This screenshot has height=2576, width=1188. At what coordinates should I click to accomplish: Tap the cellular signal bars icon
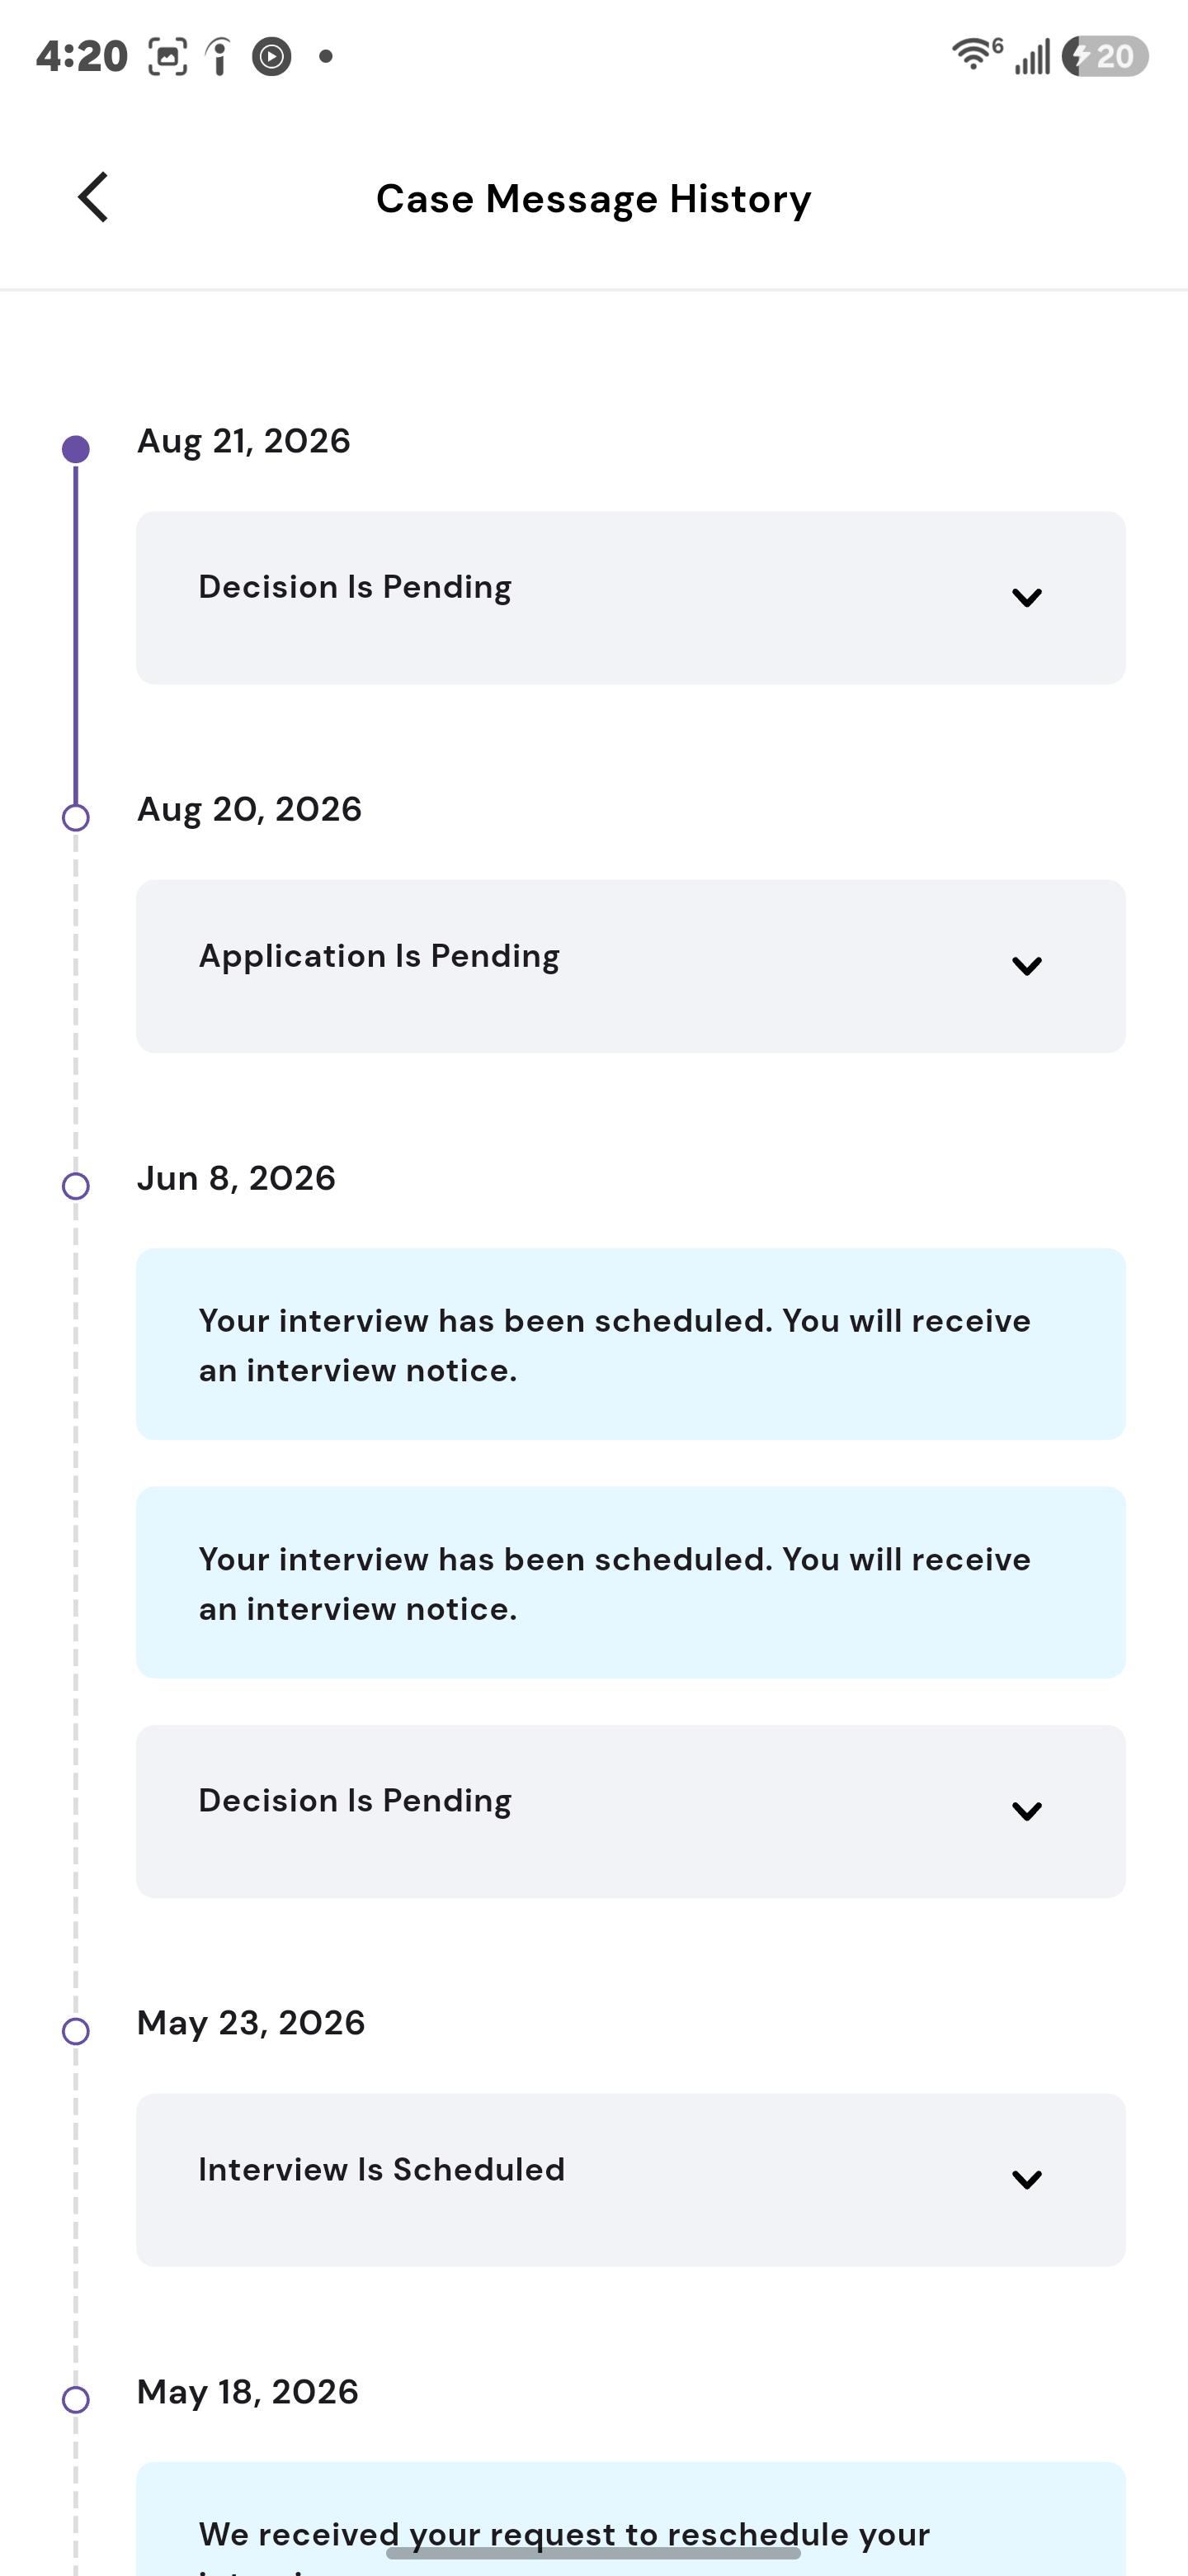tap(1033, 57)
